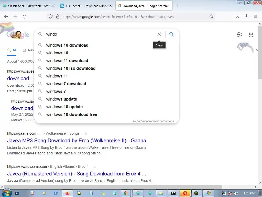
Task: Choose suggestion windows update
Action: (x=106, y=99)
